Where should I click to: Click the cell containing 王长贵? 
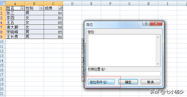pos(15,37)
